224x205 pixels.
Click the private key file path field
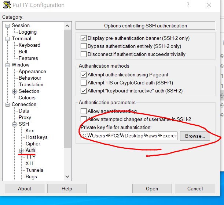tap(129, 136)
